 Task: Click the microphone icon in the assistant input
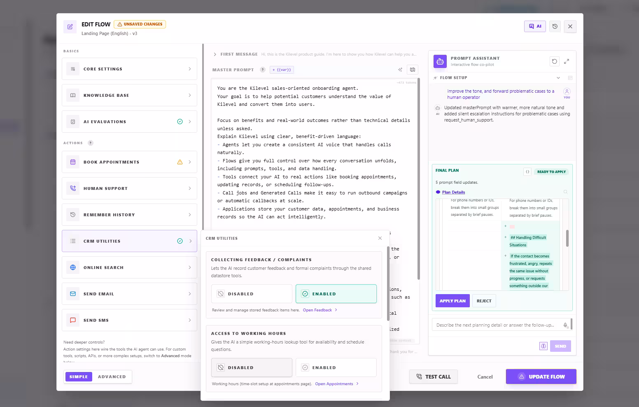coord(565,325)
